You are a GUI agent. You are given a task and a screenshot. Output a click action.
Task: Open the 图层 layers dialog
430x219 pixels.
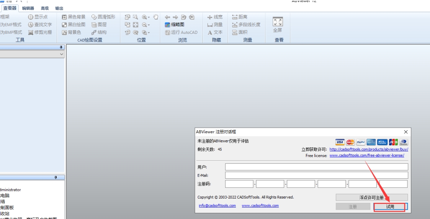coord(99,25)
